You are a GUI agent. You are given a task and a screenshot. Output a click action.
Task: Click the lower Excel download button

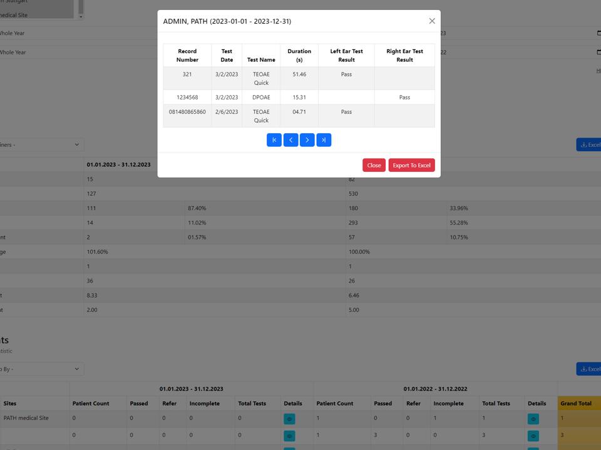(x=589, y=369)
